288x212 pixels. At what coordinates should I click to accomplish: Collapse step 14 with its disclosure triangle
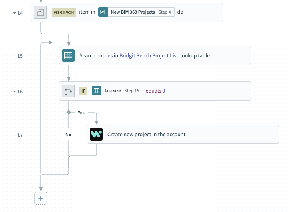tap(14, 13)
